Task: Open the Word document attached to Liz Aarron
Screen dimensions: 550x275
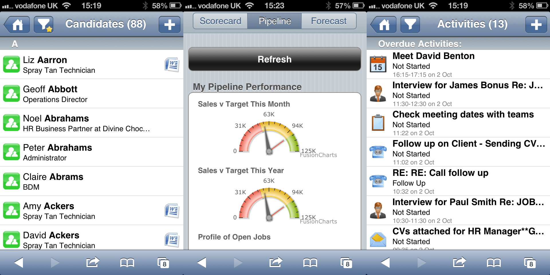Action: (x=172, y=65)
